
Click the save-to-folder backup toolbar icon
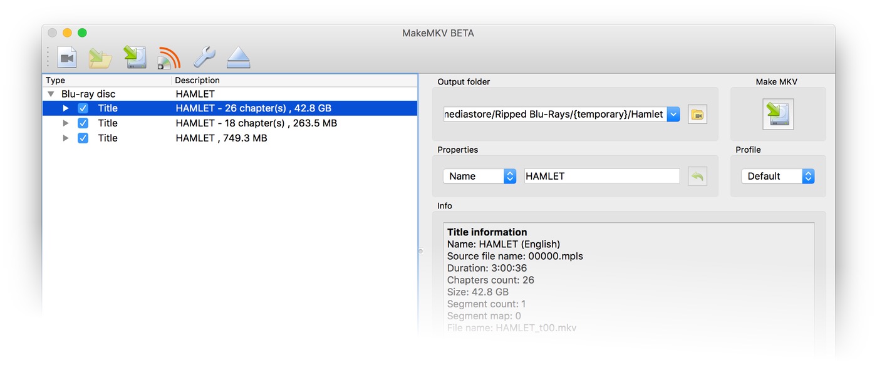(100, 58)
